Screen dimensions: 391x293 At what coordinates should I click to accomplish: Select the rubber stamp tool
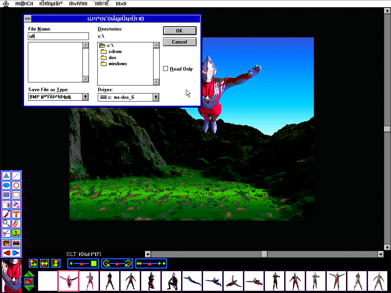point(16,233)
